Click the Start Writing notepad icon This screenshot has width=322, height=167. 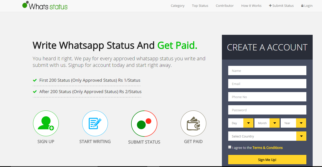(x=95, y=123)
